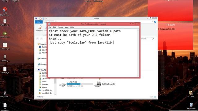Viewport: 198px width, 111px height.
Task: Maximize the This PC Explorer window
Action: pyautogui.click(x=151, y=18)
